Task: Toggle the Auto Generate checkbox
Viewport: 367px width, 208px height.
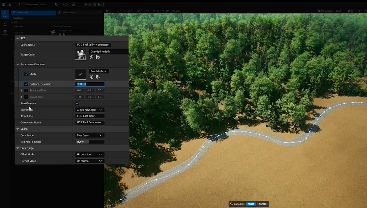Action: click(77, 103)
